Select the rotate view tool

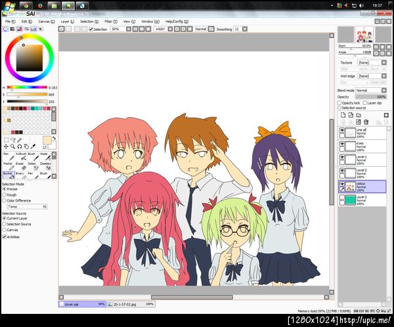tap(20, 146)
